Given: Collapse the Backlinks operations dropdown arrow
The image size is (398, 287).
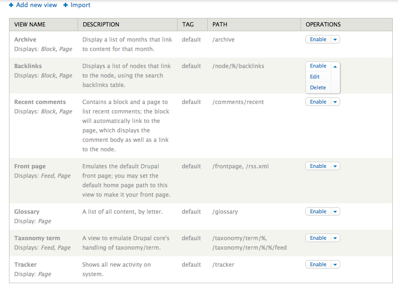Looking at the screenshot, I should click(335, 67).
